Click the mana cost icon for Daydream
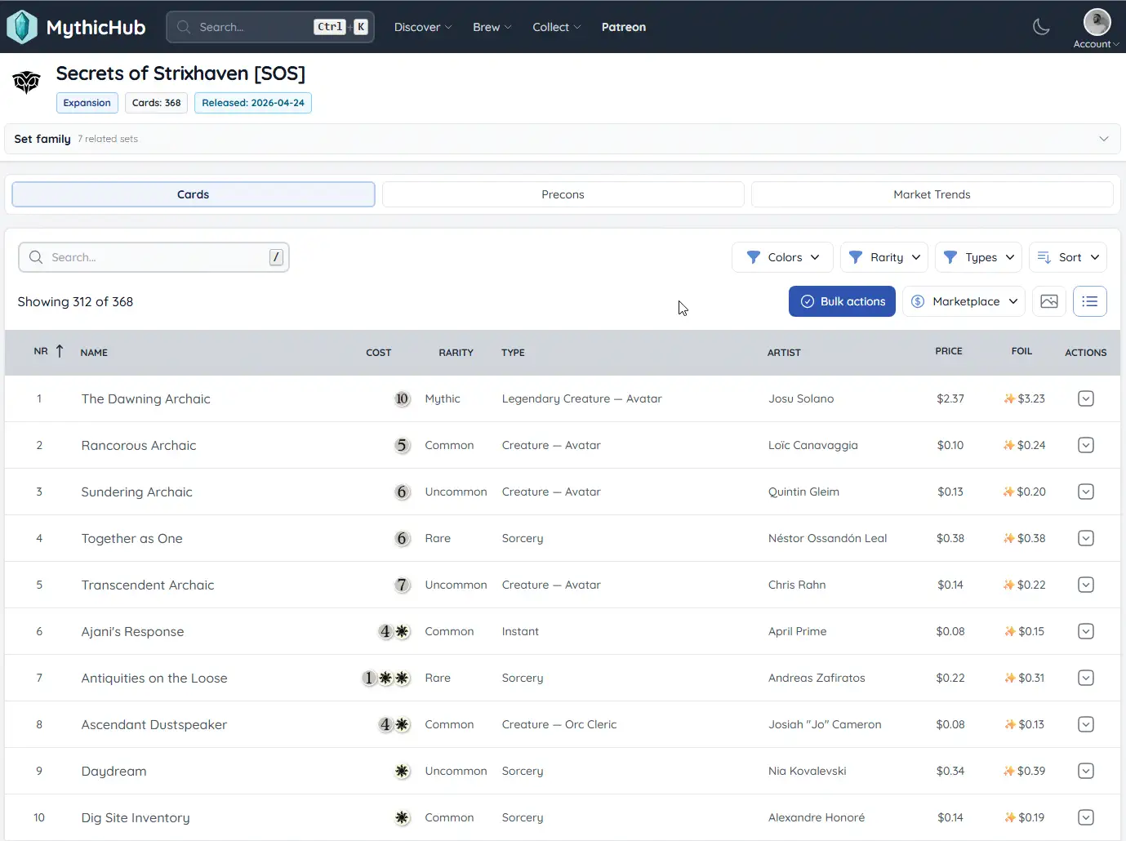The width and height of the screenshot is (1126, 841). [x=402, y=771]
